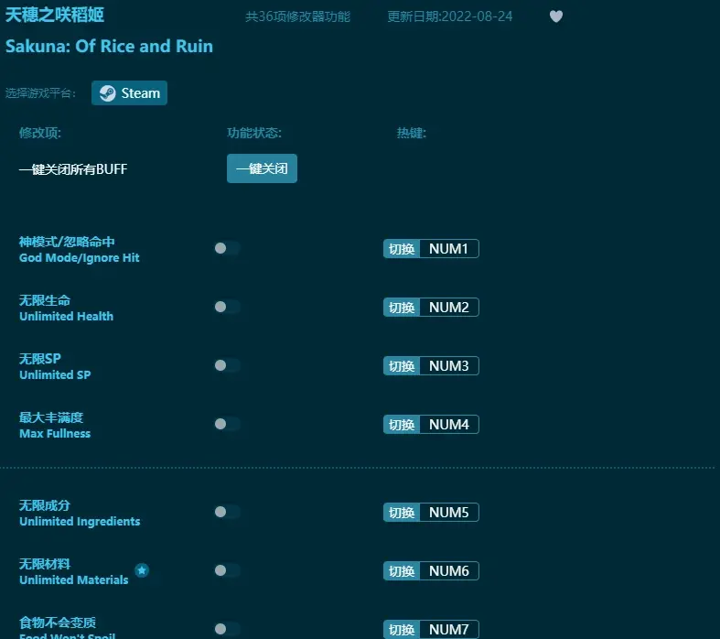
Task: Click the 切换 label for NUM5 hotkey
Action: tap(402, 513)
